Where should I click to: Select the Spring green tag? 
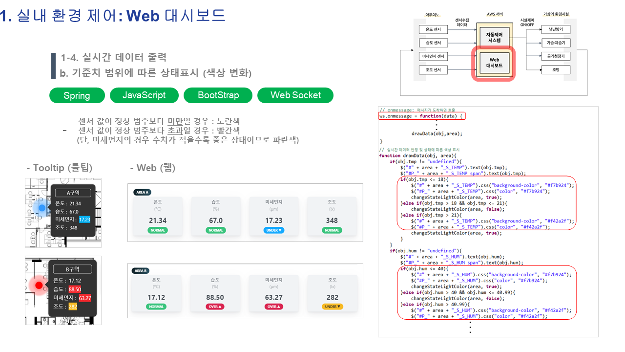pos(77,95)
